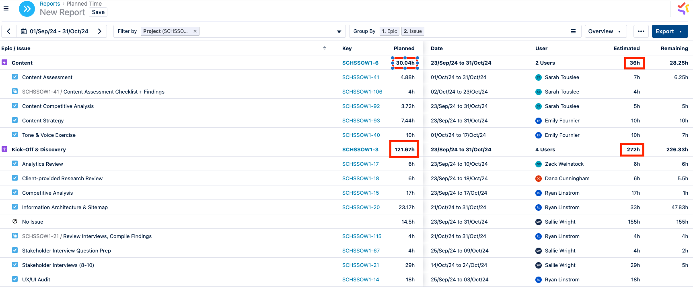The width and height of the screenshot is (693, 287).
Task: Open issue key SCHSSOW1-106
Action: point(362,92)
